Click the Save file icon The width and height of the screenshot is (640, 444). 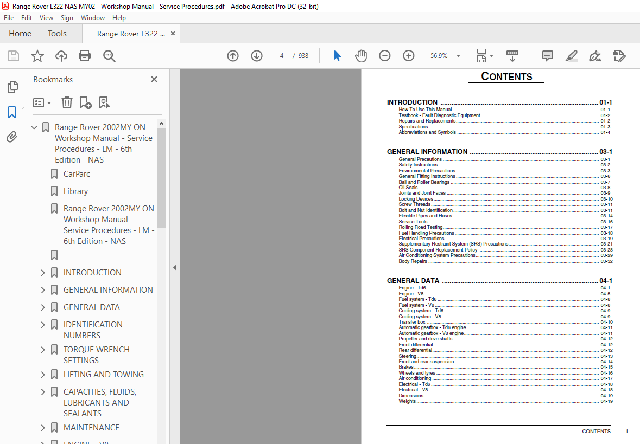tap(14, 56)
